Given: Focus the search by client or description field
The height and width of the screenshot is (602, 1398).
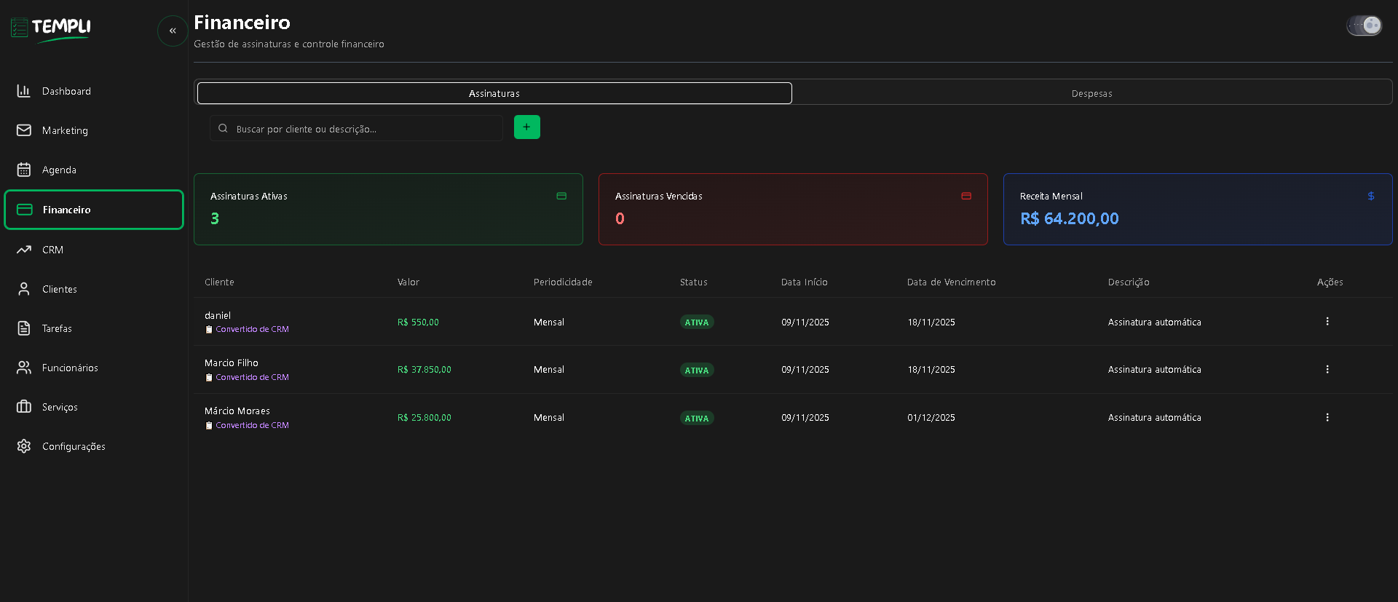Looking at the screenshot, I should point(357,128).
